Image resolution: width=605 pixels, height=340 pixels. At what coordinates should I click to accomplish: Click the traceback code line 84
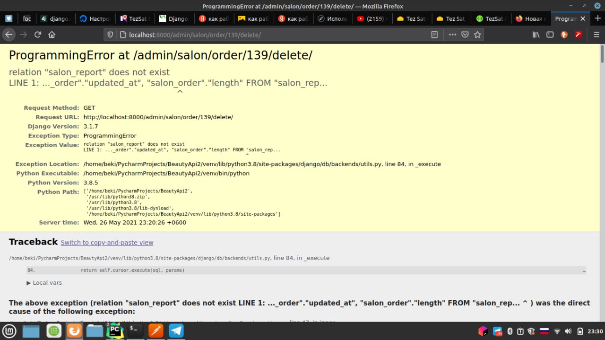click(306, 270)
